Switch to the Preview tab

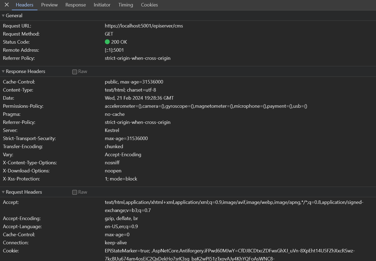(x=49, y=5)
